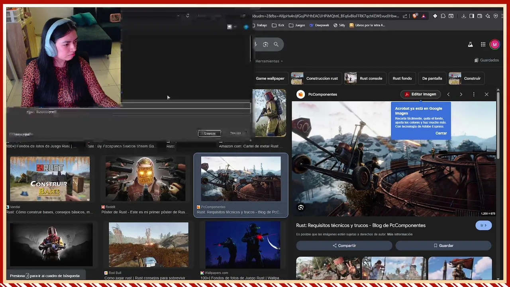This screenshot has width=510, height=287.
Task: Click the Guardar button in the save dialog
Action: tap(210, 133)
